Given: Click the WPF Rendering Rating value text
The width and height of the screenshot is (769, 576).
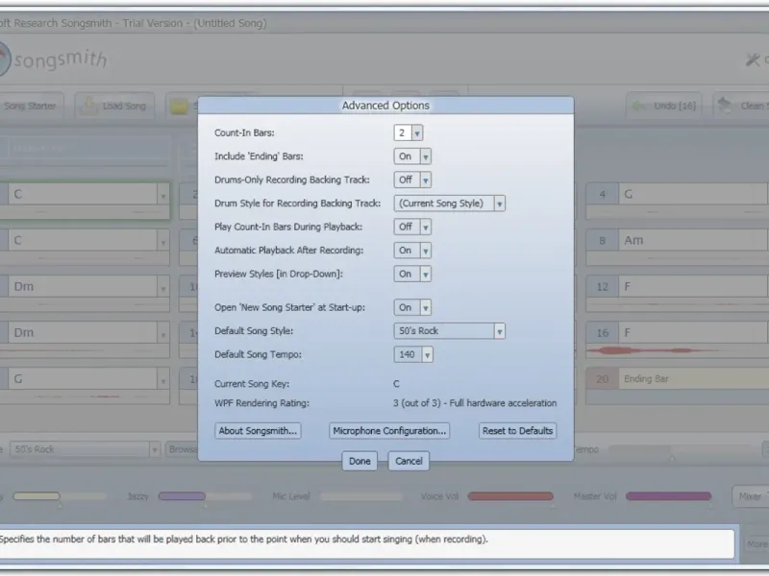Looking at the screenshot, I should (475, 403).
